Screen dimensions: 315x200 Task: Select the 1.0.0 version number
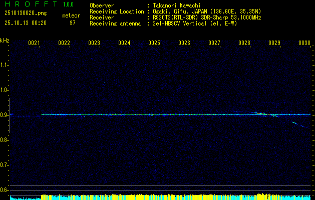68,5
